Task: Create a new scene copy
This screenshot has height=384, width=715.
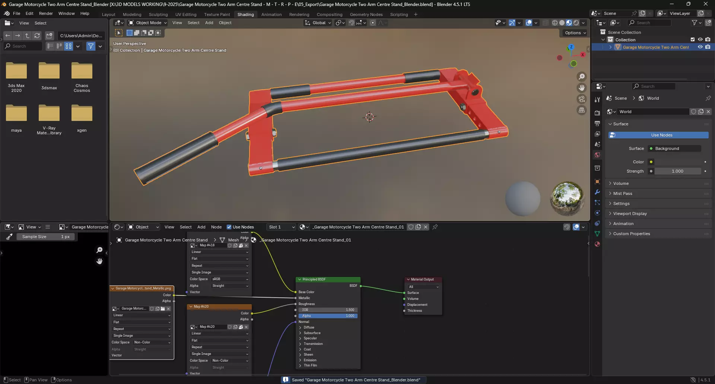Action: coord(642,13)
